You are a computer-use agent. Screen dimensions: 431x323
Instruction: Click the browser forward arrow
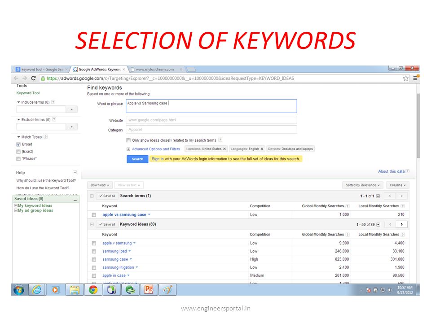(x=25, y=78)
